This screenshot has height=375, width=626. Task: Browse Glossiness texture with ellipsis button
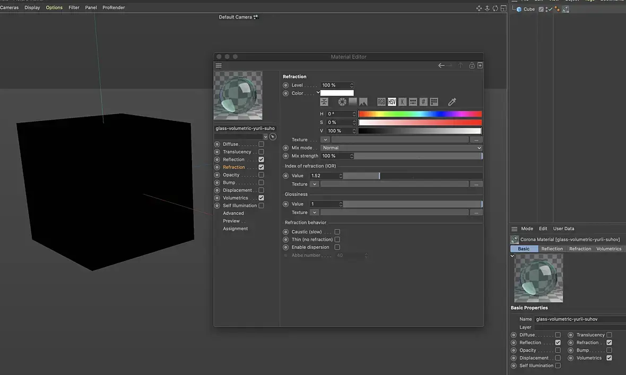pos(476,213)
